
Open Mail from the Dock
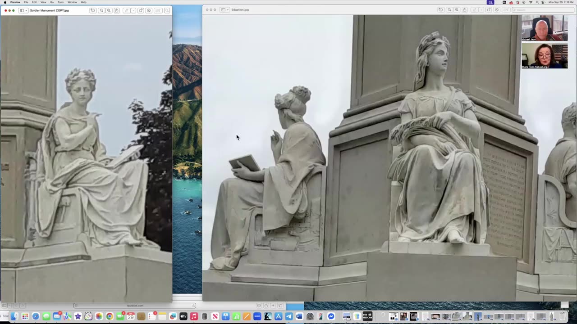tap(57, 317)
